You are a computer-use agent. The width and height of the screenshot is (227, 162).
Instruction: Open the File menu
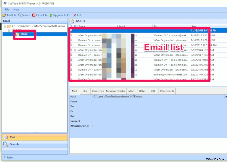(7, 10)
